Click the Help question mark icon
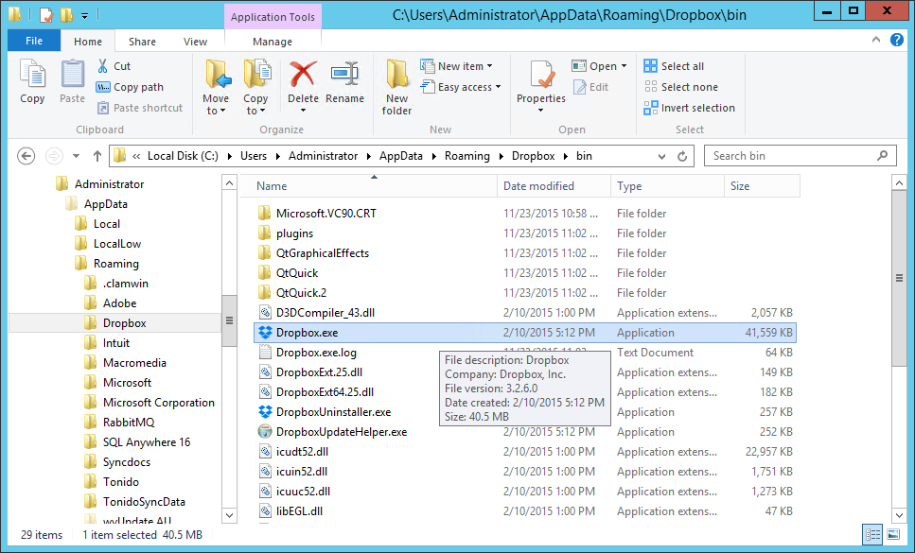The height and width of the screenshot is (553, 915). [897, 41]
